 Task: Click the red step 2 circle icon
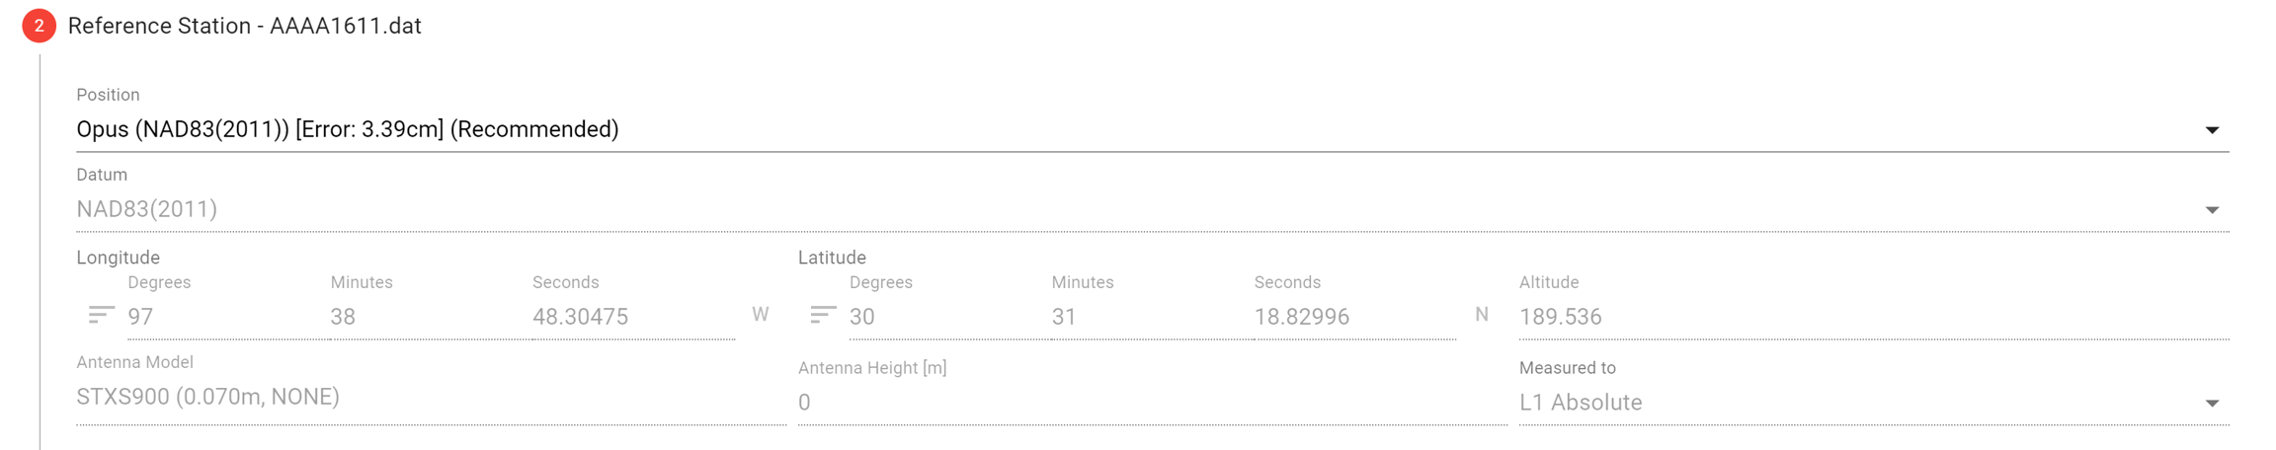pyautogui.click(x=39, y=26)
